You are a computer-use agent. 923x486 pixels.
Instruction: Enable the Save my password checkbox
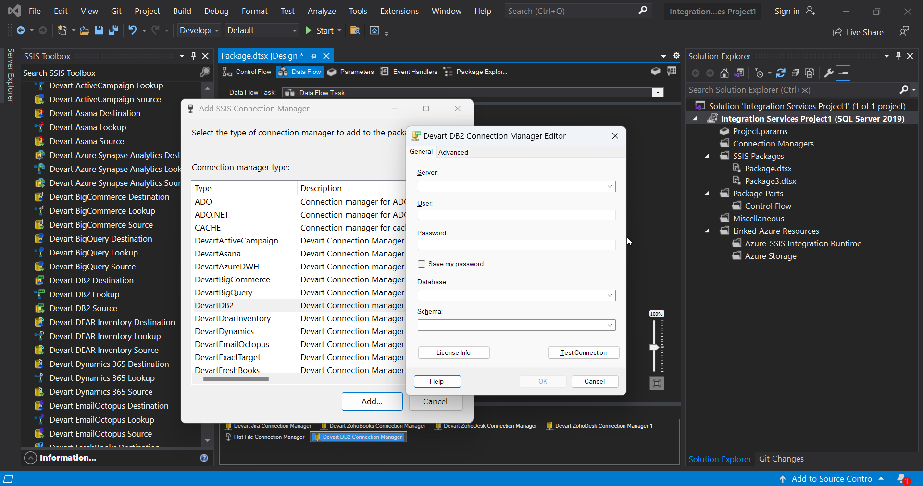(422, 264)
